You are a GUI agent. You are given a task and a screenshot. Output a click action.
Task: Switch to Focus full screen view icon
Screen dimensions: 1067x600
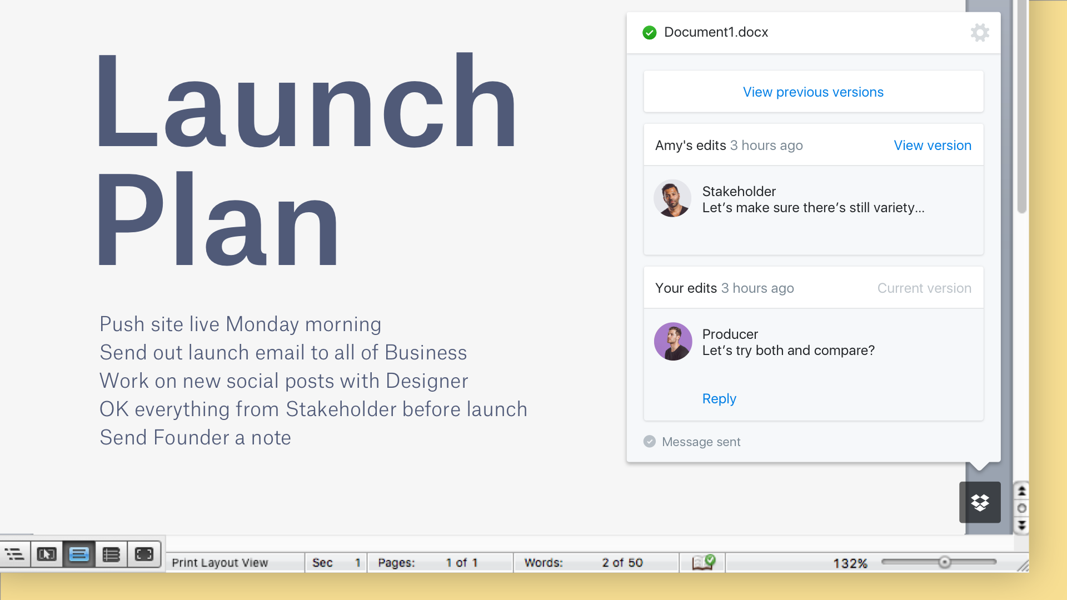[x=144, y=554]
